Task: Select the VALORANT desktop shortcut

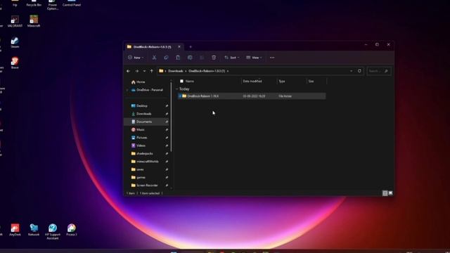Action: [15, 21]
